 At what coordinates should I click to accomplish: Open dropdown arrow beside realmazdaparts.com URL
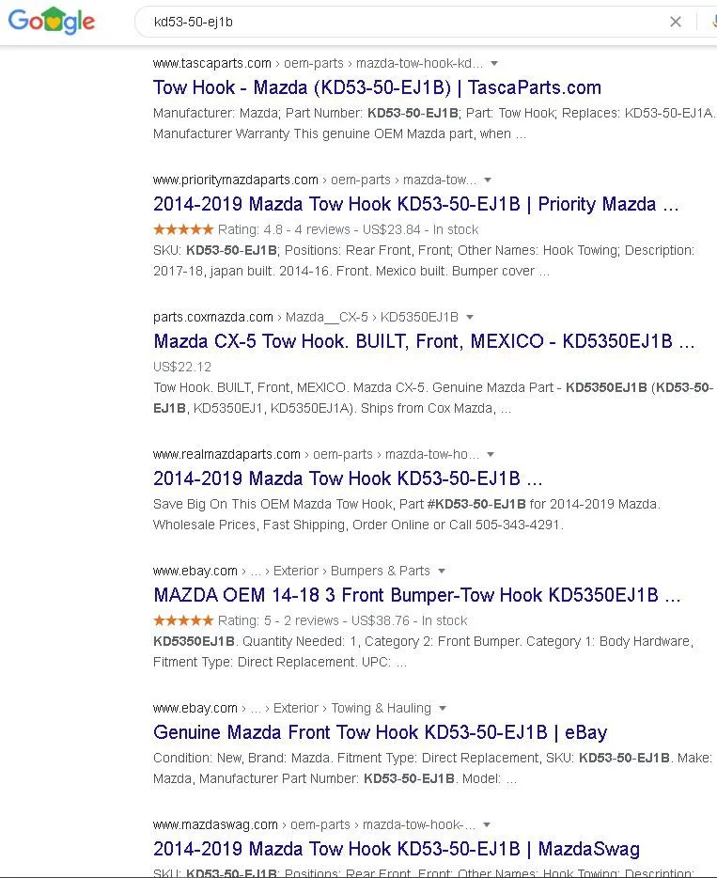pos(491,455)
